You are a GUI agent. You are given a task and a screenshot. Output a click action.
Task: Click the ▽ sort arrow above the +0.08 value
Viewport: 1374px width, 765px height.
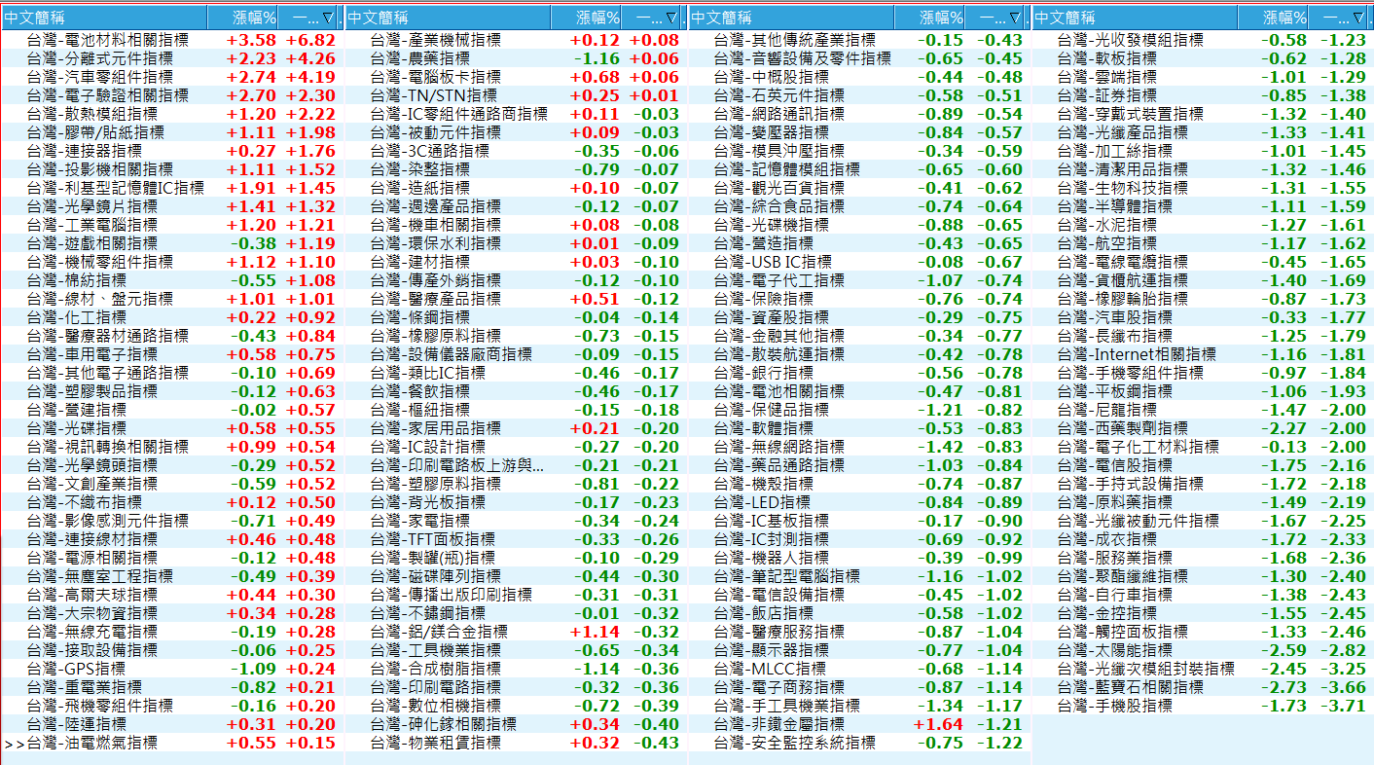pos(671,18)
